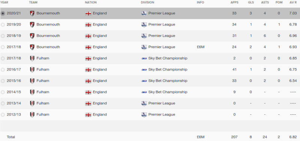Sort table by YEAR column header

(x=4, y=3)
